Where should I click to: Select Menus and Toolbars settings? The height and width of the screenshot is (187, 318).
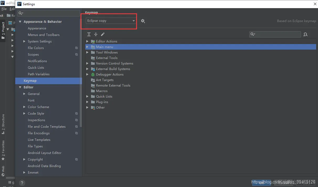point(44,35)
